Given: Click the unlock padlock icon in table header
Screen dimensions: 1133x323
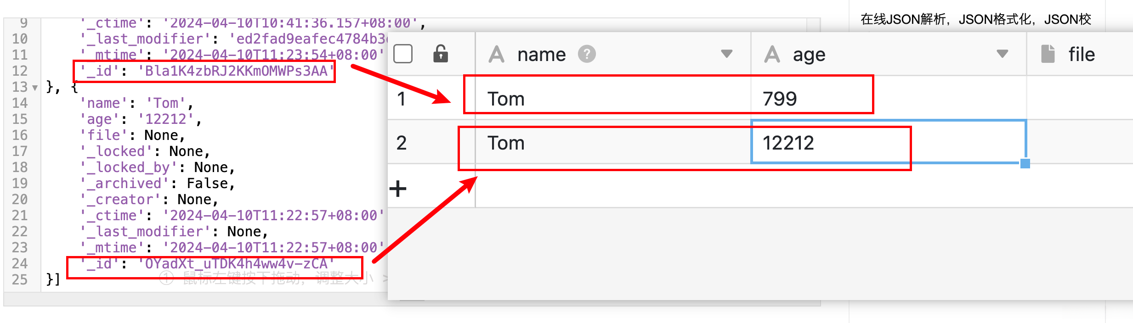Looking at the screenshot, I should coord(440,54).
